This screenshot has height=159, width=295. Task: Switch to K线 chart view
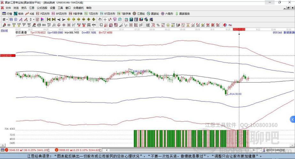coord(30,14)
